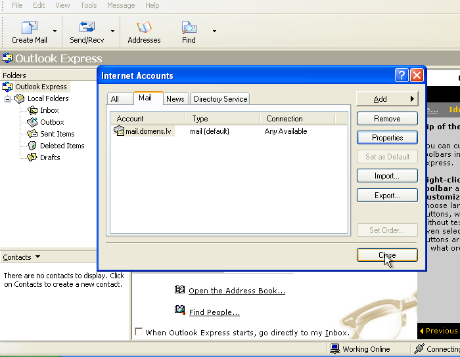The height and width of the screenshot is (357, 460).
Task: Open the Edit menu
Action: (x=39, y=5)
